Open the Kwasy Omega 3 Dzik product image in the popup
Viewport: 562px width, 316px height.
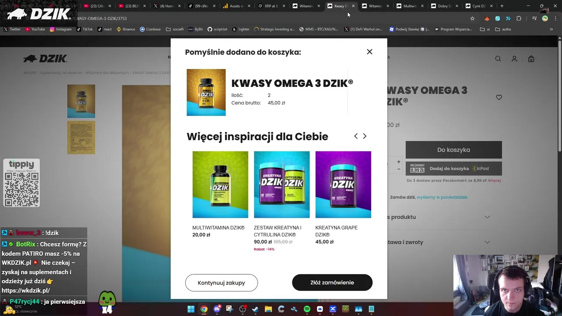[206, 92]
